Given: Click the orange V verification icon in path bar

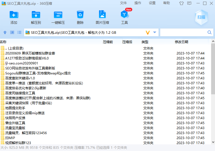Looking at the screenshot, I should (148, 33).
